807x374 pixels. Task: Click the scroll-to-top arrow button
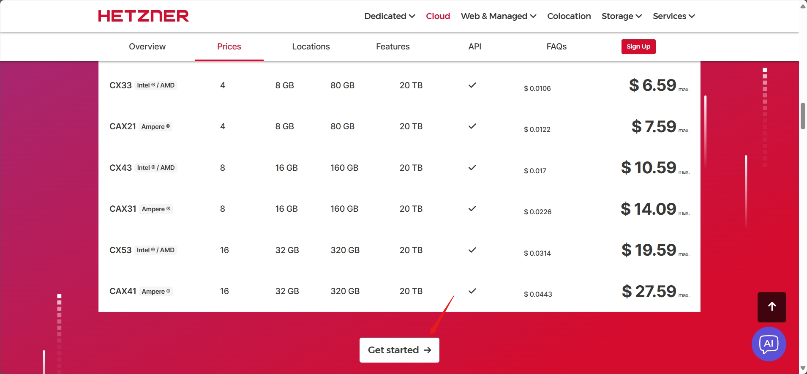click(x=772, y=307)
